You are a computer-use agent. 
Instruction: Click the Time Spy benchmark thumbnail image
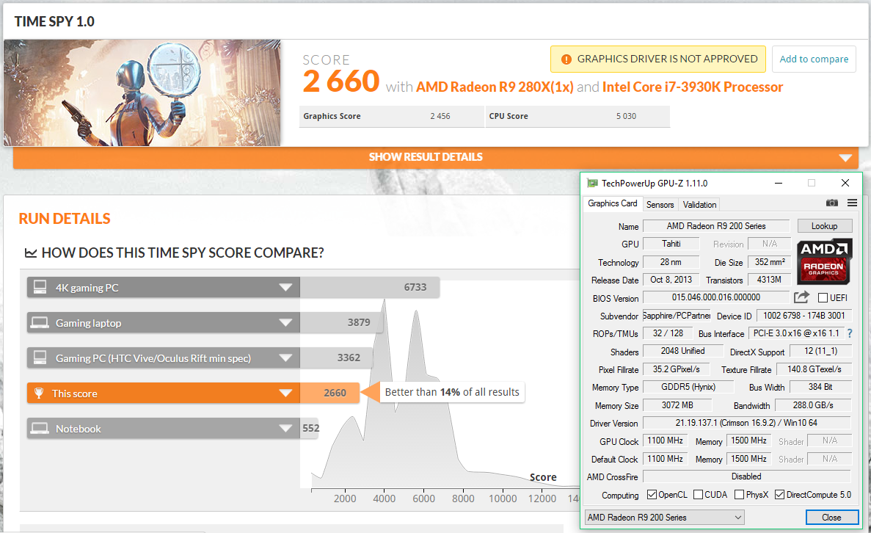point(142,93)
